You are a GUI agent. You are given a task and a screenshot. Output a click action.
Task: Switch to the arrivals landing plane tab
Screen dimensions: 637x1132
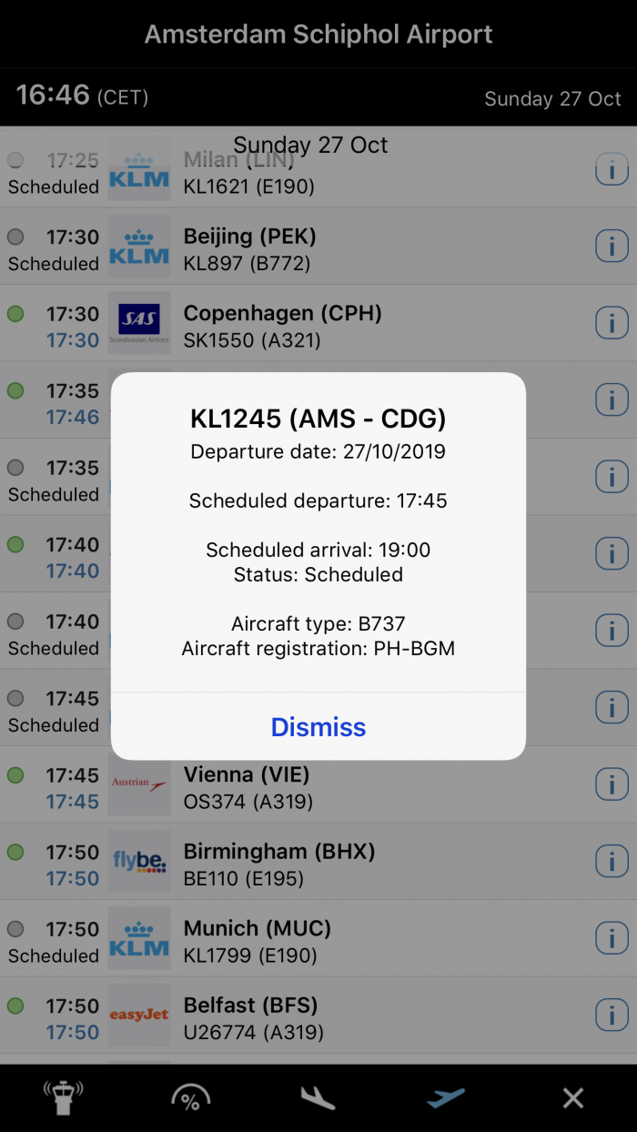pos(318,1098)
